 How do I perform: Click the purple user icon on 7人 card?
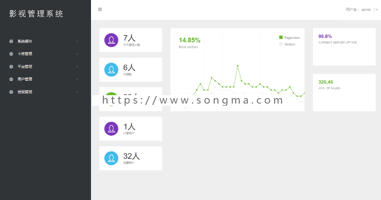111,40
